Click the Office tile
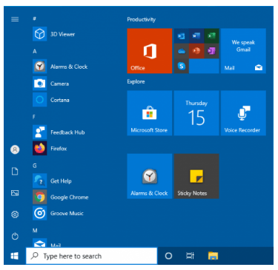 coord(150,51)
